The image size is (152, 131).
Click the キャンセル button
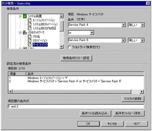[112, 124]
